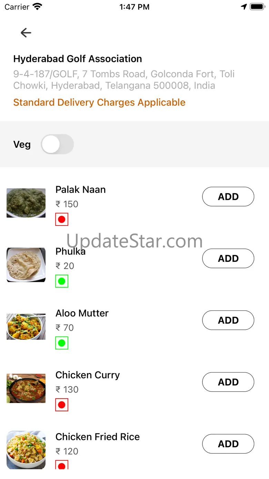Tap the location arrow in status bar

click(244, 7)
